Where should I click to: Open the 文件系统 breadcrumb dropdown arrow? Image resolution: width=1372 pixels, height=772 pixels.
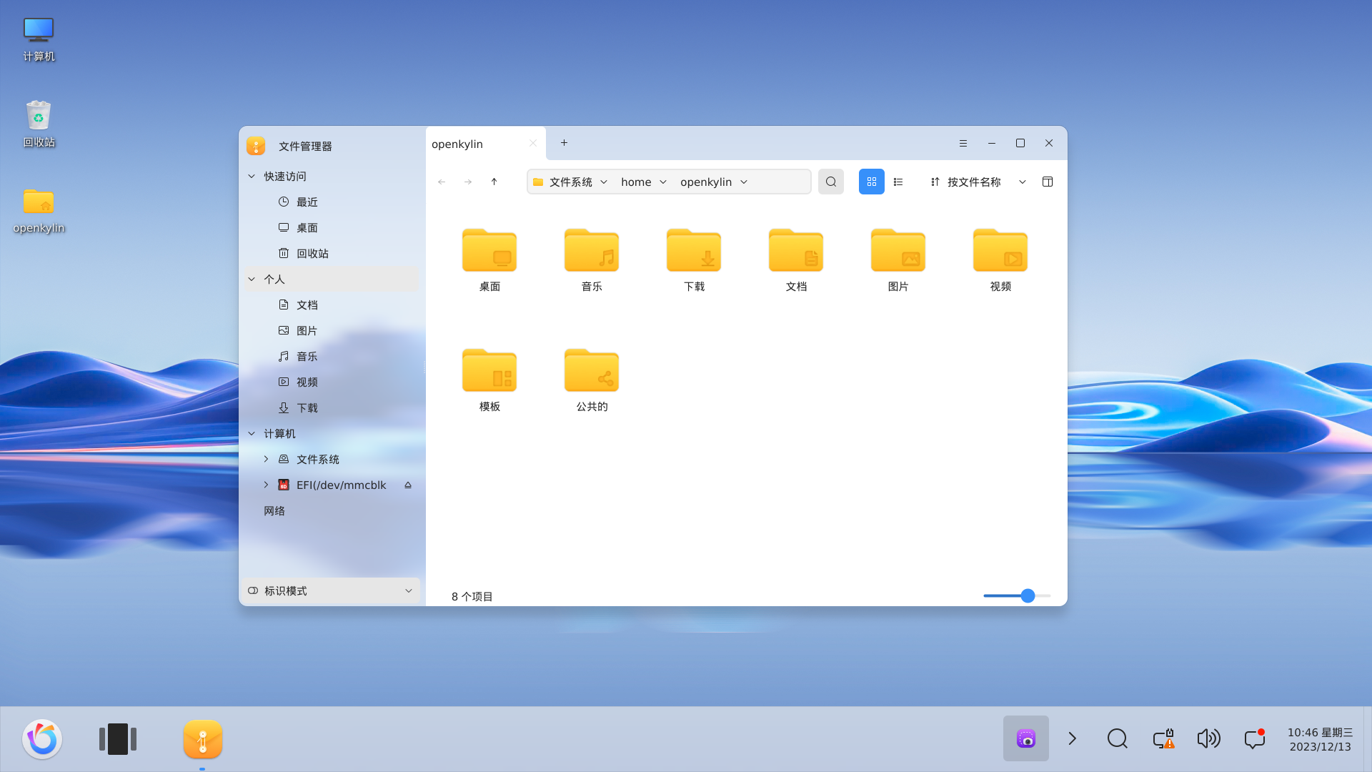click(x=604, y=182)
